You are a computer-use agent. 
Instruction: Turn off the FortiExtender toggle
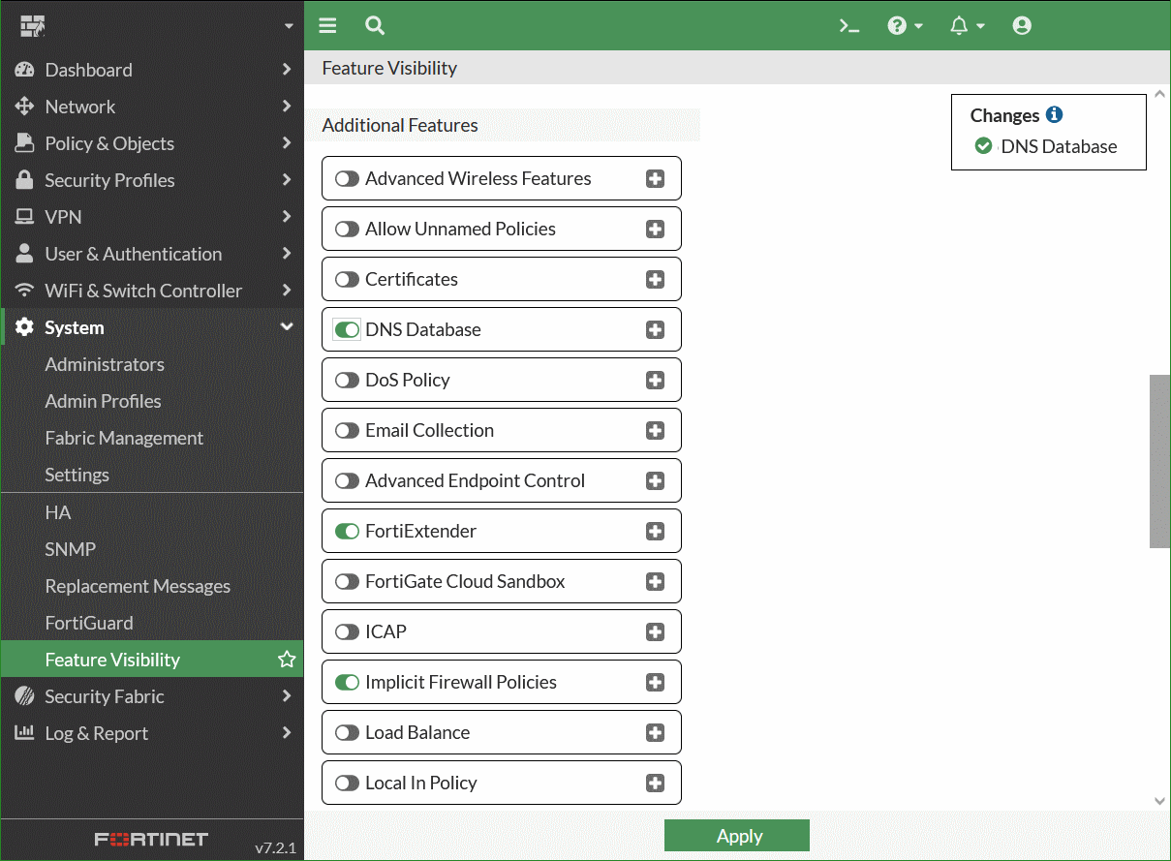[346, 531]
